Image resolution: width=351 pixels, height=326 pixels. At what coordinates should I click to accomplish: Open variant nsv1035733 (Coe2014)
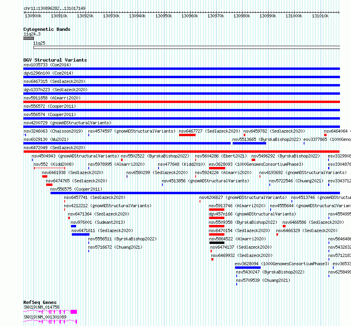pyautogui.click(x=181, y=69)
